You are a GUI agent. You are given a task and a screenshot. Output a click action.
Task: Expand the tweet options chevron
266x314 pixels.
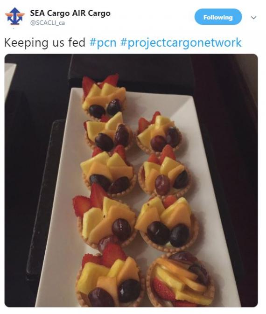(x=253, y=18)
